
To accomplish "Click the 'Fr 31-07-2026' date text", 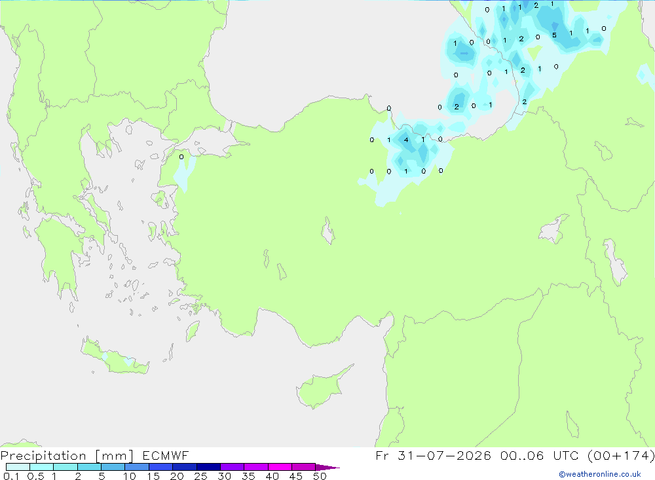I will 433,455.
